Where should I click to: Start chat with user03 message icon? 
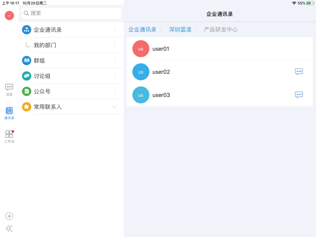click(299, 95)
